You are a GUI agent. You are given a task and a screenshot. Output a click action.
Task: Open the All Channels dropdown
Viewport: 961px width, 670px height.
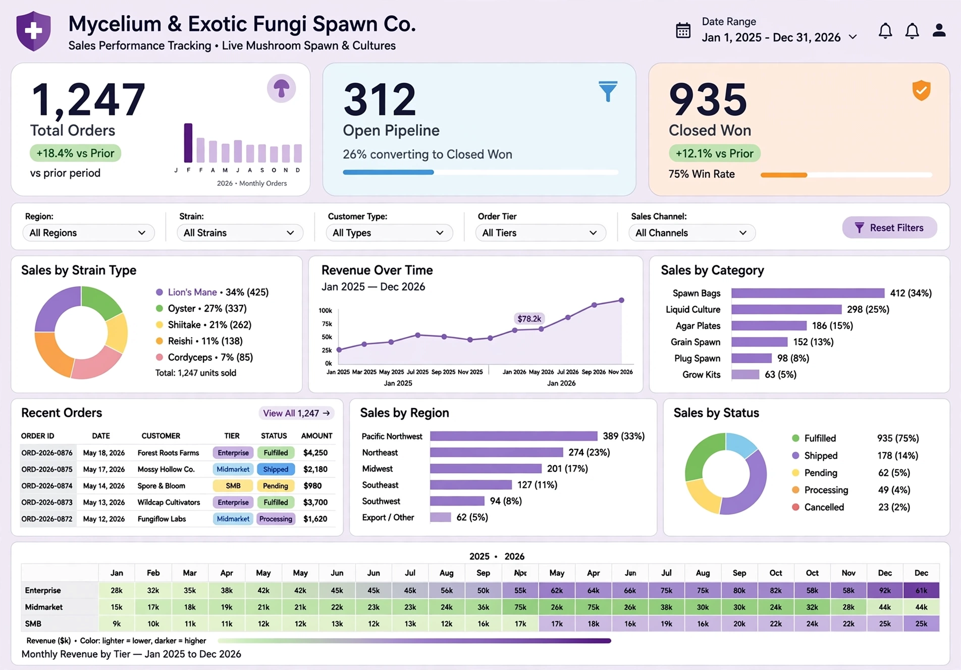coord(692,233)
